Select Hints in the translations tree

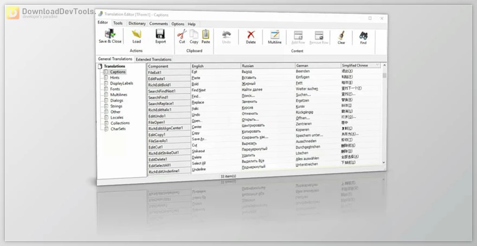[x=115, y=77]
